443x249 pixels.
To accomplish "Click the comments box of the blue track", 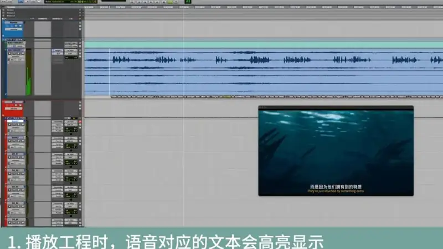I will click(x=43, y=29).
